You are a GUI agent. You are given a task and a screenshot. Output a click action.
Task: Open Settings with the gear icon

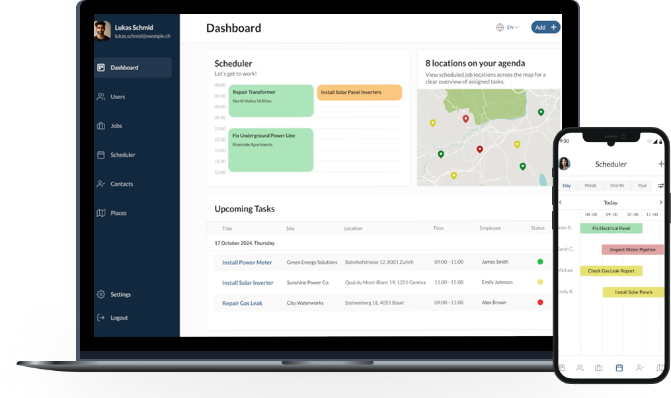click(101, 294)
